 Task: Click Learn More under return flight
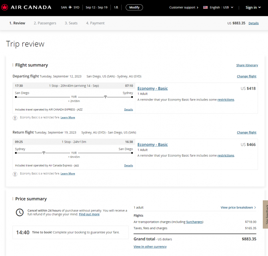click(x=68, y=173)
